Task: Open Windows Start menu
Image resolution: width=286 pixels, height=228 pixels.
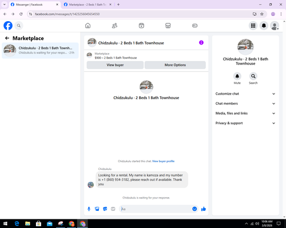Action: tap(5, 223)
